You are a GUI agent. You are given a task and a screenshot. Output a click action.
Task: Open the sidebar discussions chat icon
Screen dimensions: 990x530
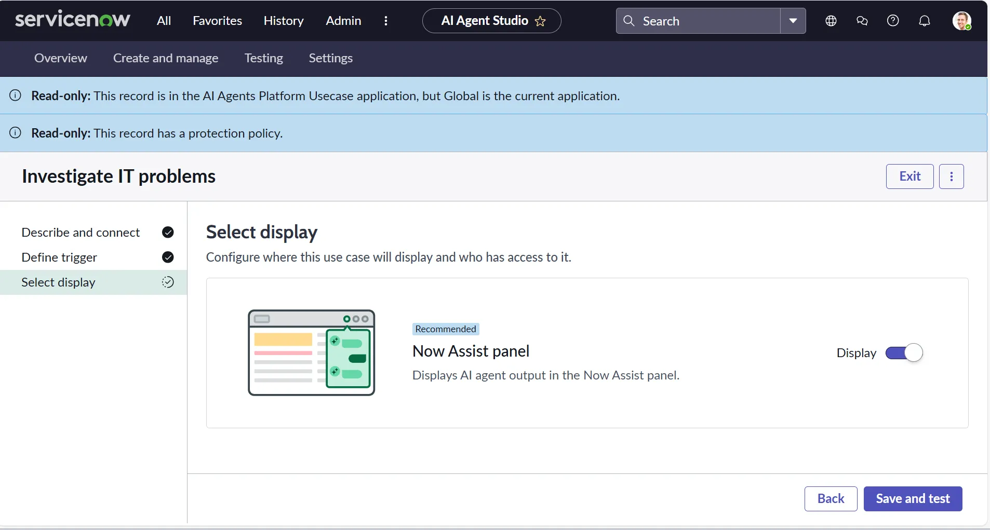(862, 21)
